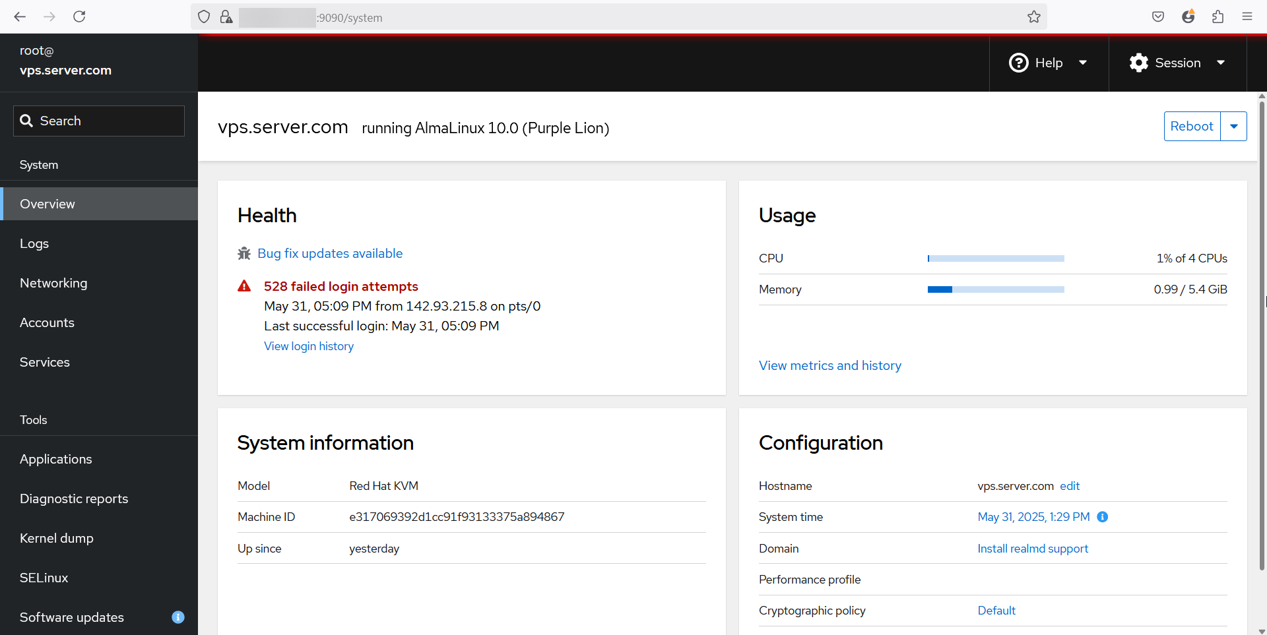Image resolution: width=1267 pixels, height=635 pixels.
Task: Click edit next to the hostname
Action: click(1070, 486)
